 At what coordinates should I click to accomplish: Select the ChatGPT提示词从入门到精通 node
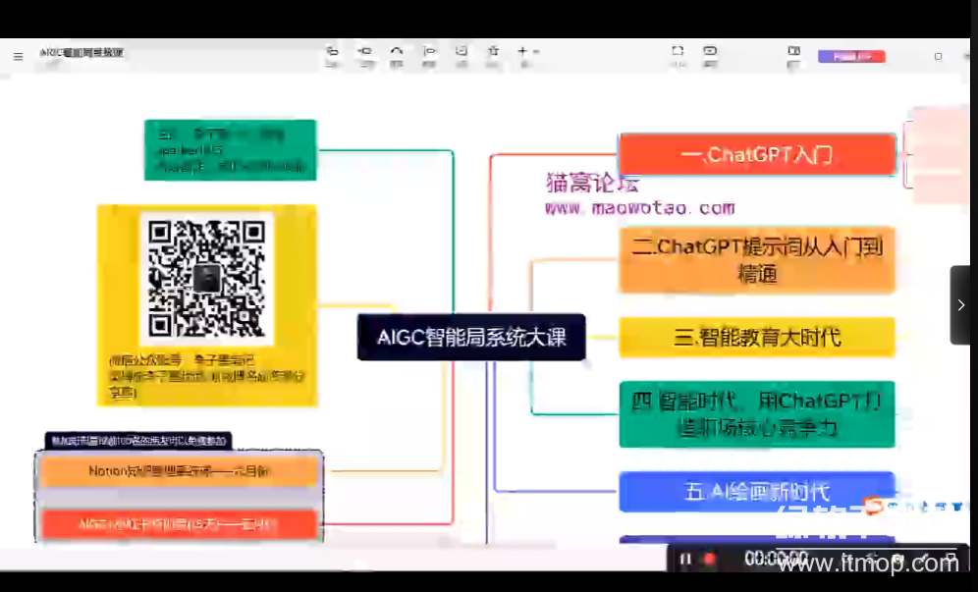[x=757, y=260]
